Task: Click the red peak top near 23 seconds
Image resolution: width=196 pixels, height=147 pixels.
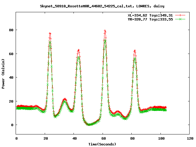Action: pos(50,33)
